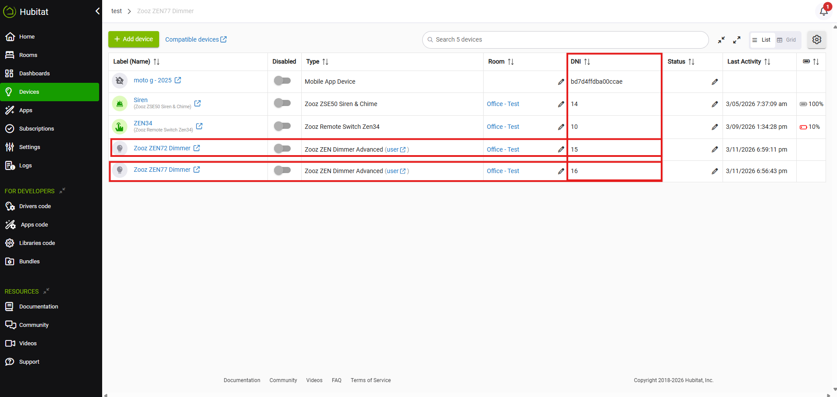Sort devices by Last Activity
This screenshot has height=397, width=837.
[767, 62]
